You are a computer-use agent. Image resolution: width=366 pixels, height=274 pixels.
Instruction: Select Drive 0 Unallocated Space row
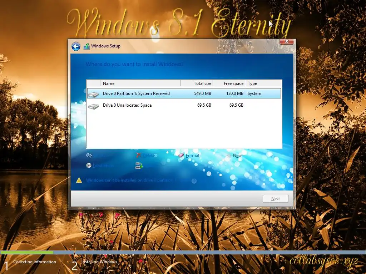tap(184, 105)
